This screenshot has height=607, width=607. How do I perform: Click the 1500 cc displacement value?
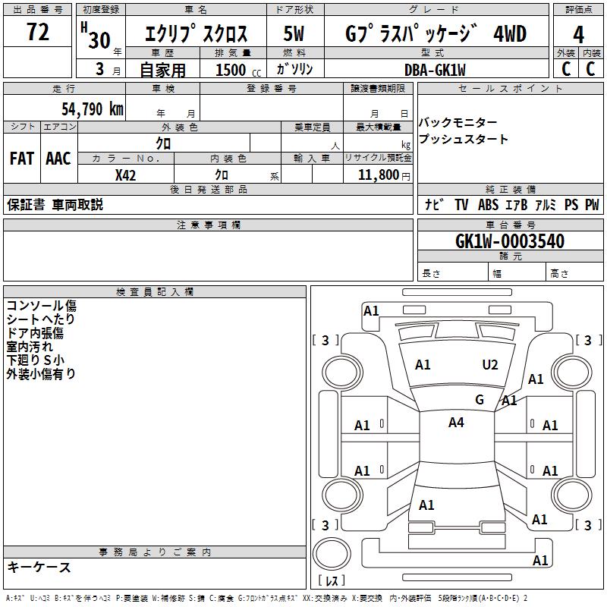pyautogui.click(x=237, y=70)
